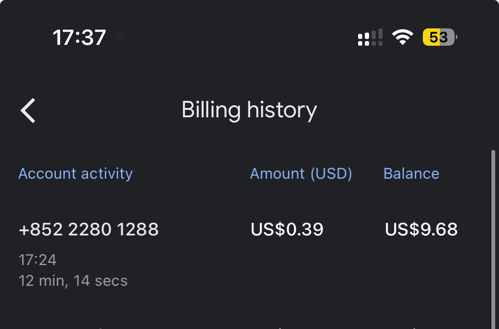The width and height of the screenshot is (499, 329).
Task: Select the US$0.39 amount value
Action: (287, 229)
